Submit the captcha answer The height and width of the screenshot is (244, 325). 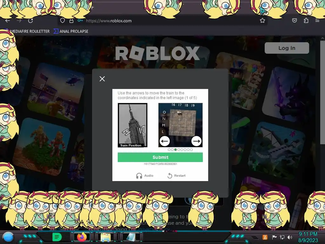[x=160, y=157]
